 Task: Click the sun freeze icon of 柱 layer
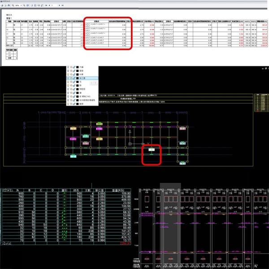coord(71,82)
